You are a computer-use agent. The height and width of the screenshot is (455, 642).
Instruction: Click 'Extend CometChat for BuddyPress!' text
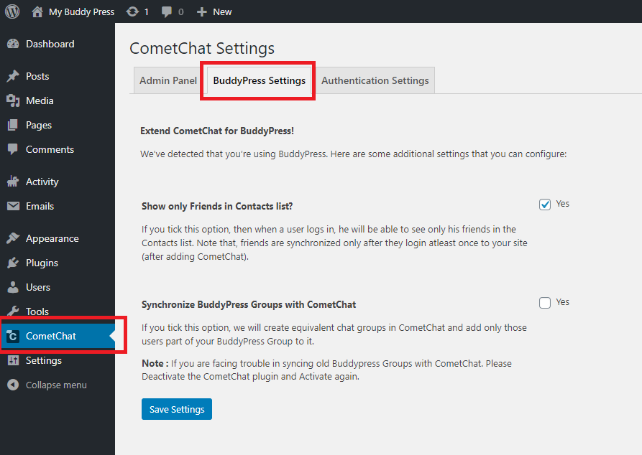[x=217, y=131]
